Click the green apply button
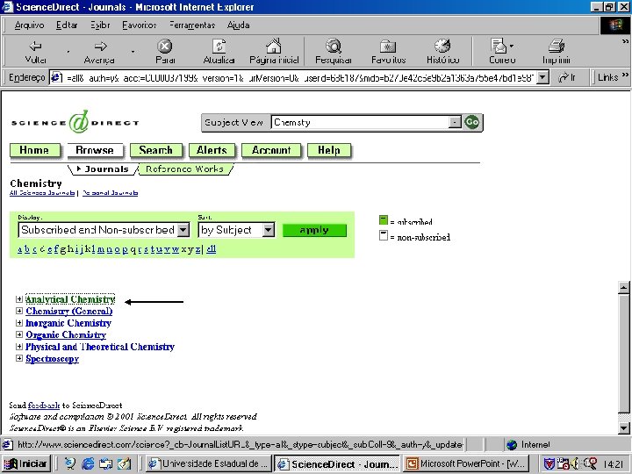632x474 pixels. (x=314, y=230)
